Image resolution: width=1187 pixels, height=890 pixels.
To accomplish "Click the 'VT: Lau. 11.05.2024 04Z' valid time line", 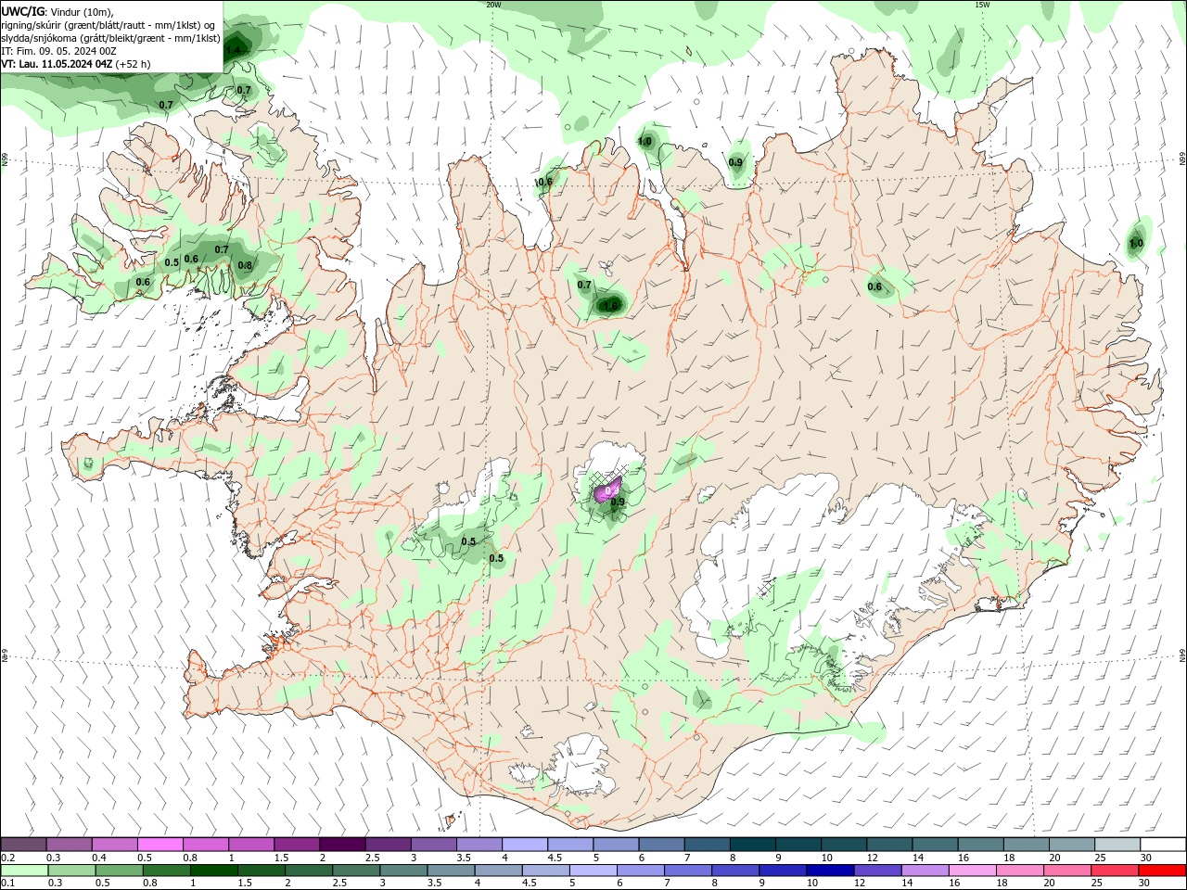I will pyautogui.click(x=57, y=64).
